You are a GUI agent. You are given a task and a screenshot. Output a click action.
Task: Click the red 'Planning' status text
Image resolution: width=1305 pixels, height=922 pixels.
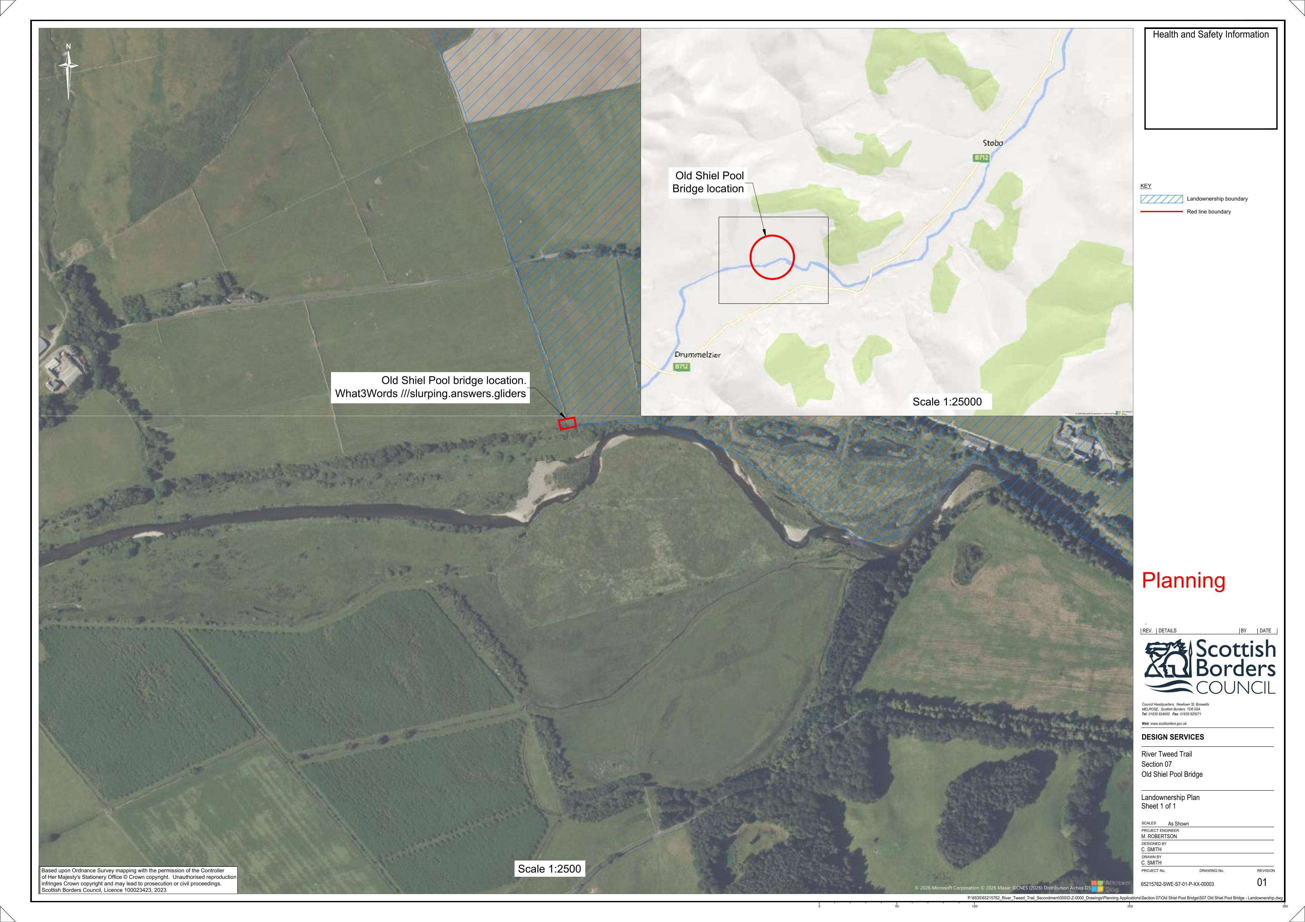[x=1183, y=580]
